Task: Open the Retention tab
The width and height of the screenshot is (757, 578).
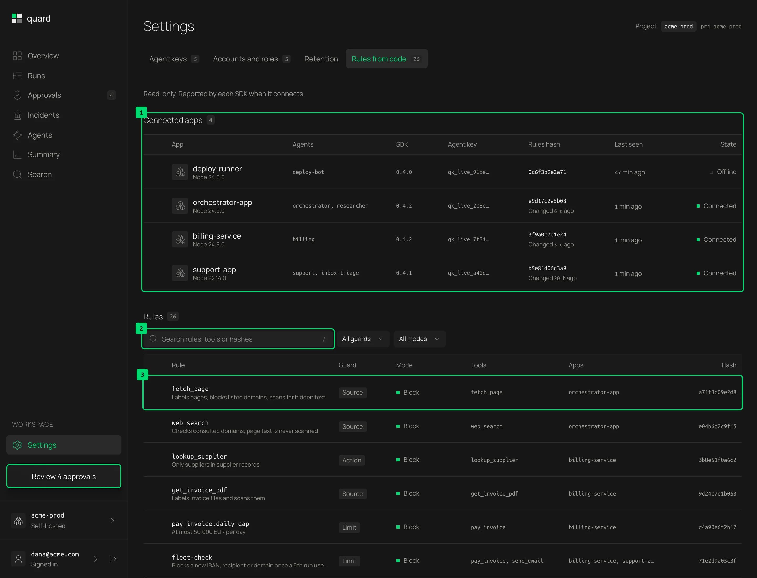Action: click(321, 59)
